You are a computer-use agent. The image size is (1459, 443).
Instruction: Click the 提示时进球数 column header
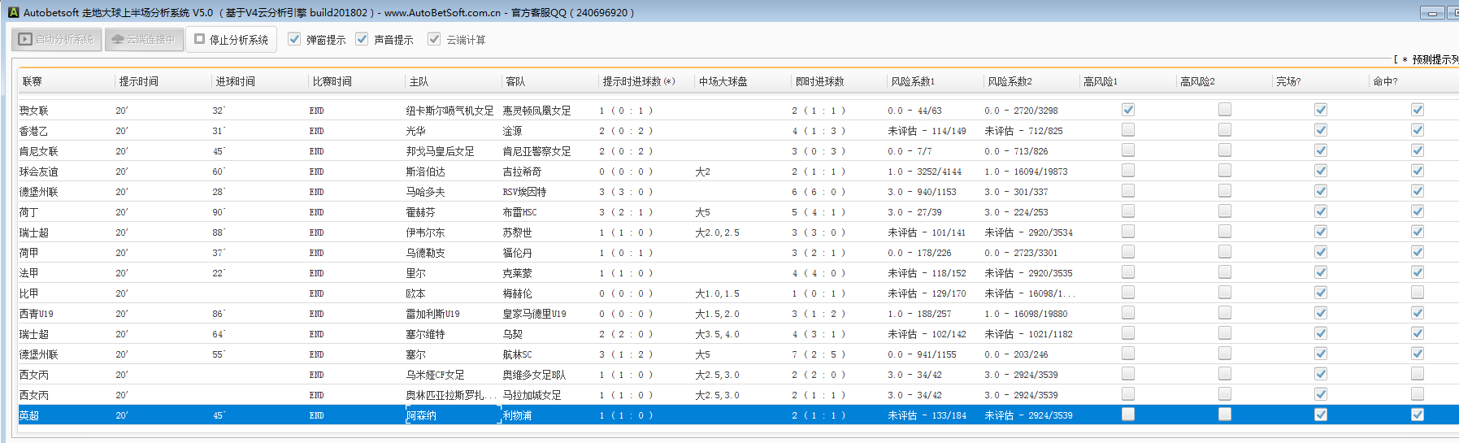[638, 81]
